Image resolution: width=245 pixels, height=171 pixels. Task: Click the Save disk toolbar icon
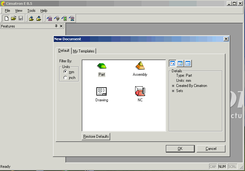21,19
